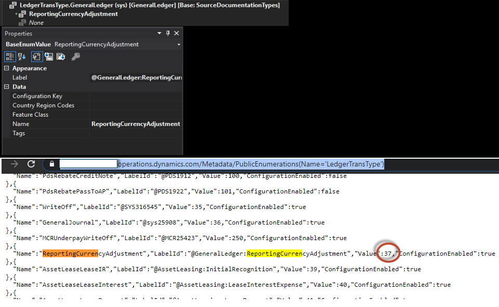Select the Tags property row label
The height and width of the screenshot is (307, 499).
pos(19,133)
